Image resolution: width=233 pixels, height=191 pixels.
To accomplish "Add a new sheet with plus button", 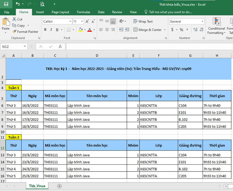I will click(x=59, y=186).
